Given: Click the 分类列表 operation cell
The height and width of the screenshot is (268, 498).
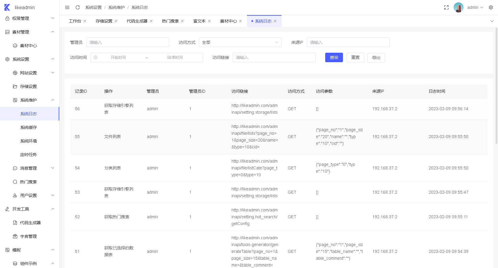Looking at the screenshot, I should 113,168.
